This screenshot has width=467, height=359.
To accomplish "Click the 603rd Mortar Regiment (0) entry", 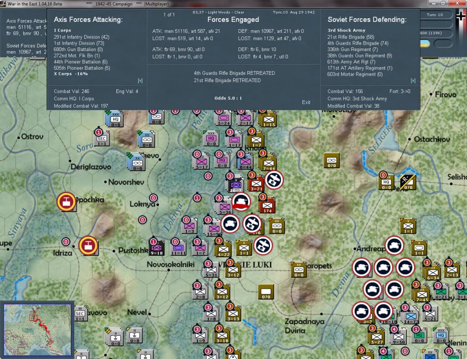I will click(355, 74).
